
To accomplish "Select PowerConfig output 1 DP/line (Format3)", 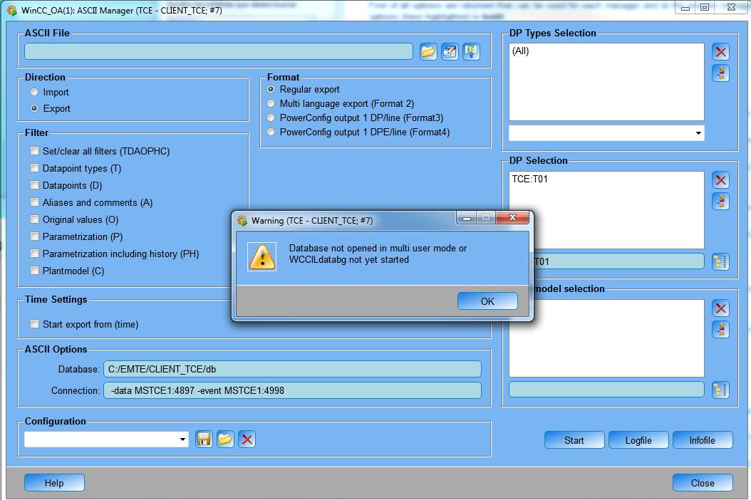I will tap(271, 118).
